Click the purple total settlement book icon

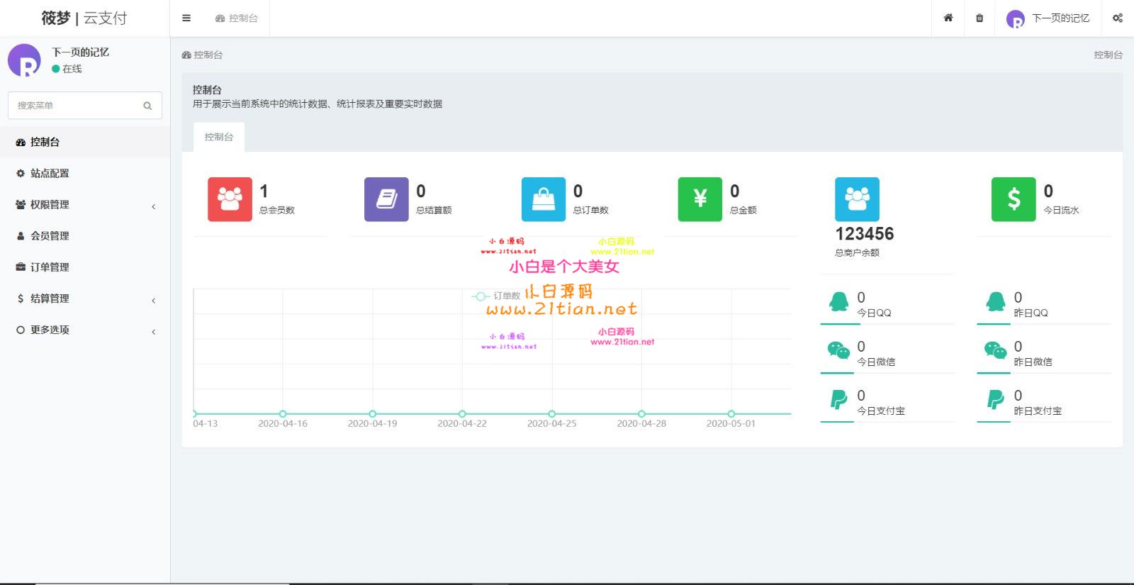coord(386,199)
